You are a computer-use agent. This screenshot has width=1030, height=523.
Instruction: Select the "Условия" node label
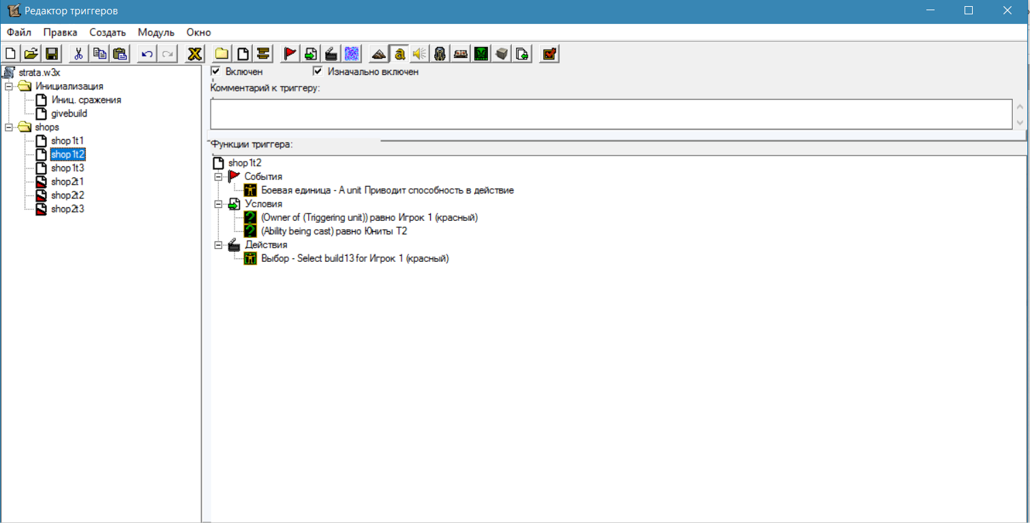tap(263, 204)
